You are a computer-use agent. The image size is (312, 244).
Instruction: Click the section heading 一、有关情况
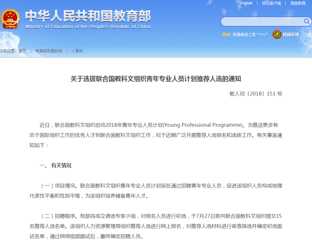click(x=56, y=166)
